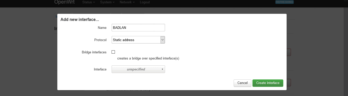Click the caret beside Network
Viewport: 348px width, 96px height.
[x=134, y=3]
